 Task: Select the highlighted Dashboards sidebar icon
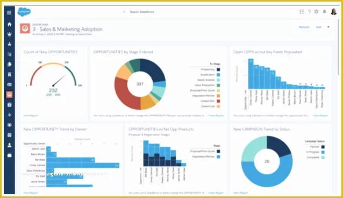coord(9,95)
